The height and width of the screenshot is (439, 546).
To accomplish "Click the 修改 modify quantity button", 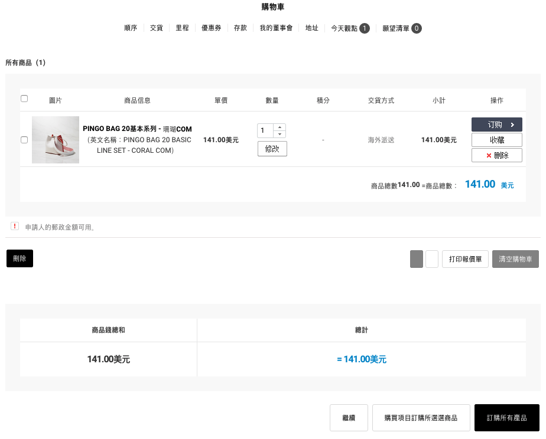I will [272, 149].
